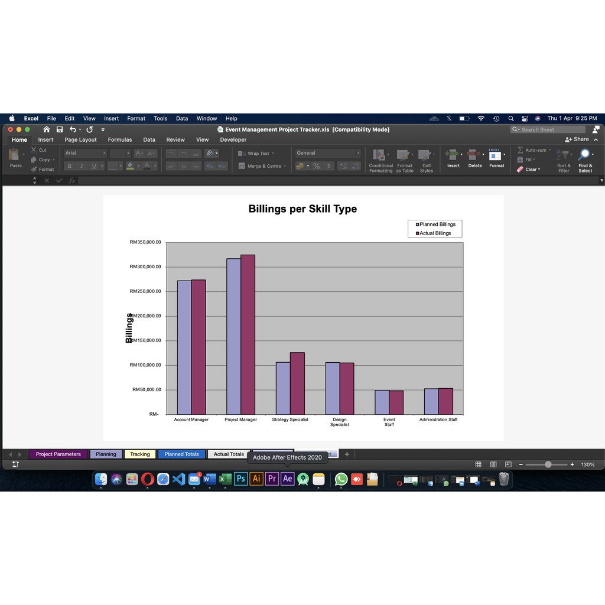Click the Comma Style icon
Viewport: 605px width, 605px height.
point(328,166)
